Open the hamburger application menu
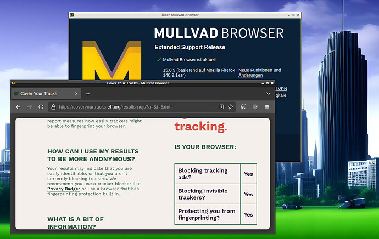379x239 pixels. pyautogui.click(x=267, y=107)
